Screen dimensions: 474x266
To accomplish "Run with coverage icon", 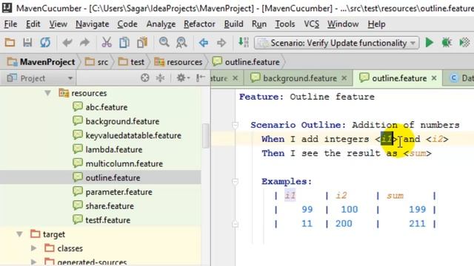I will 464,43.
